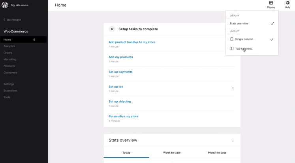The width and height of the screenshot is (295, 163).
Task: Click Set up payments task
Action: tap(120, 72)
